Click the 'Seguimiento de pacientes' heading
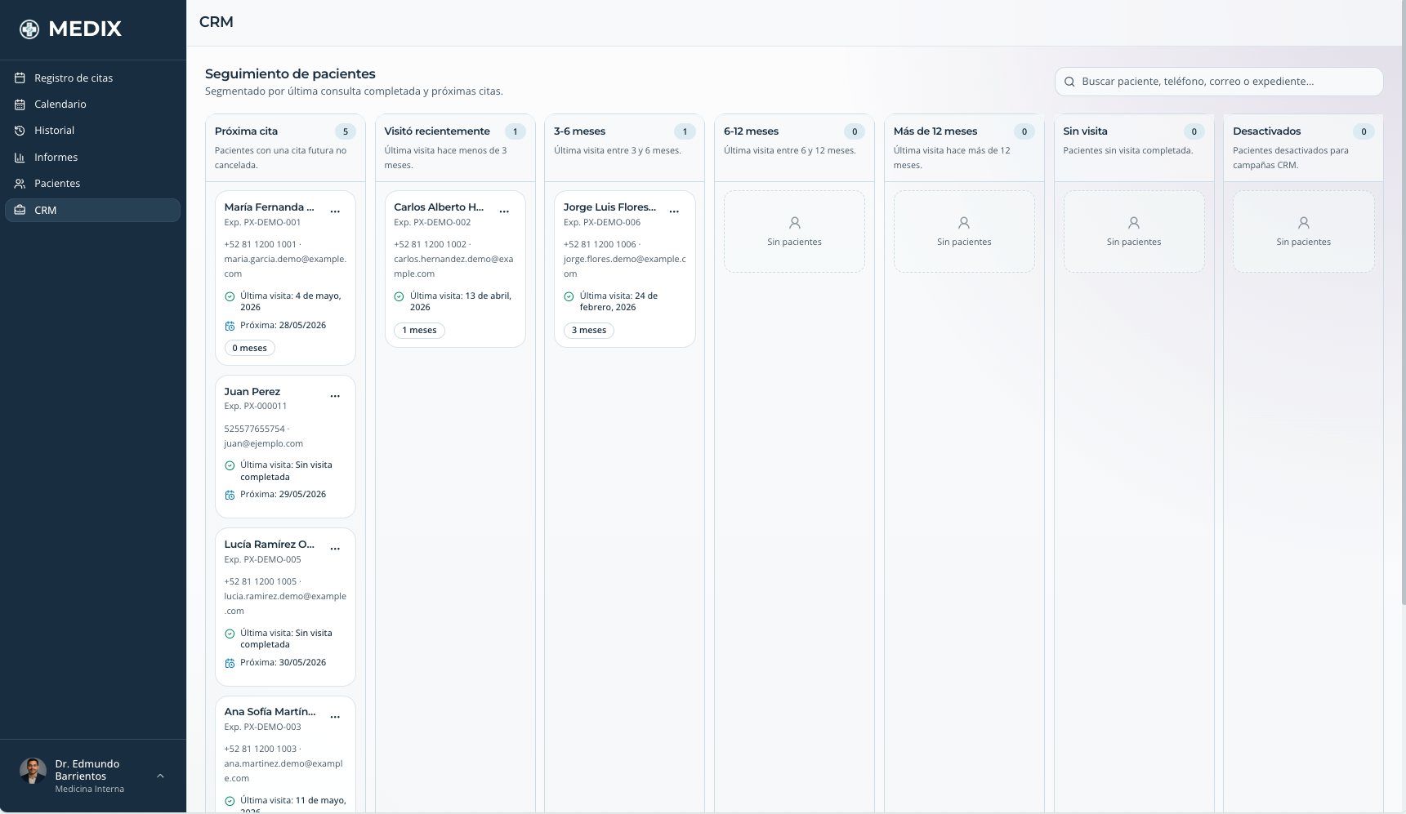 (x=290, y=74)
